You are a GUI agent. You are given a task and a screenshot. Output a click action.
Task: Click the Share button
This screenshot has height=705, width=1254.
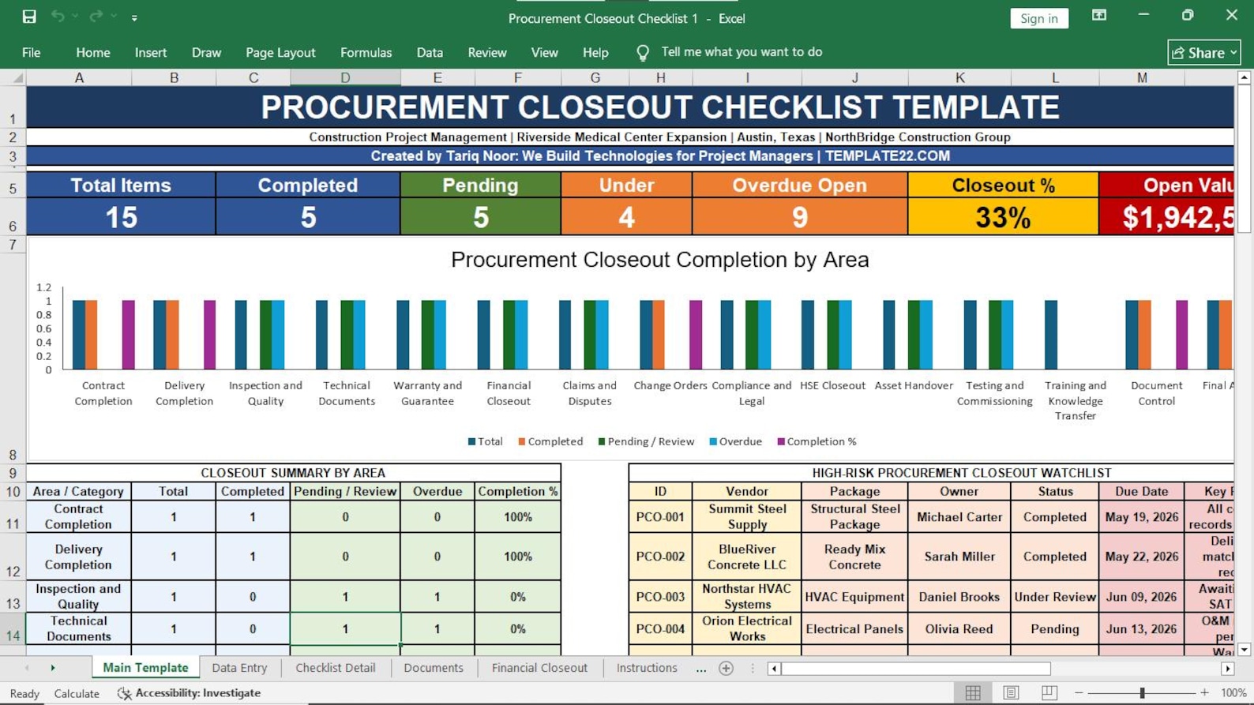[x=1203, y=53]
